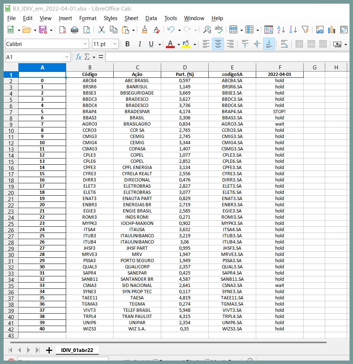The image size is (353, 364).
Task: Click the formula input line
Action: pos(227,57)
